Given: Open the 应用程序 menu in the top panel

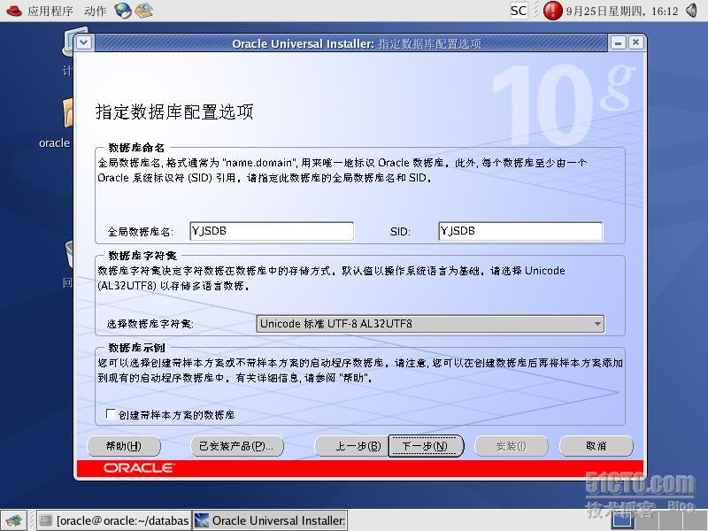Looking at the screenshot, I should click(x=50, y=11).
